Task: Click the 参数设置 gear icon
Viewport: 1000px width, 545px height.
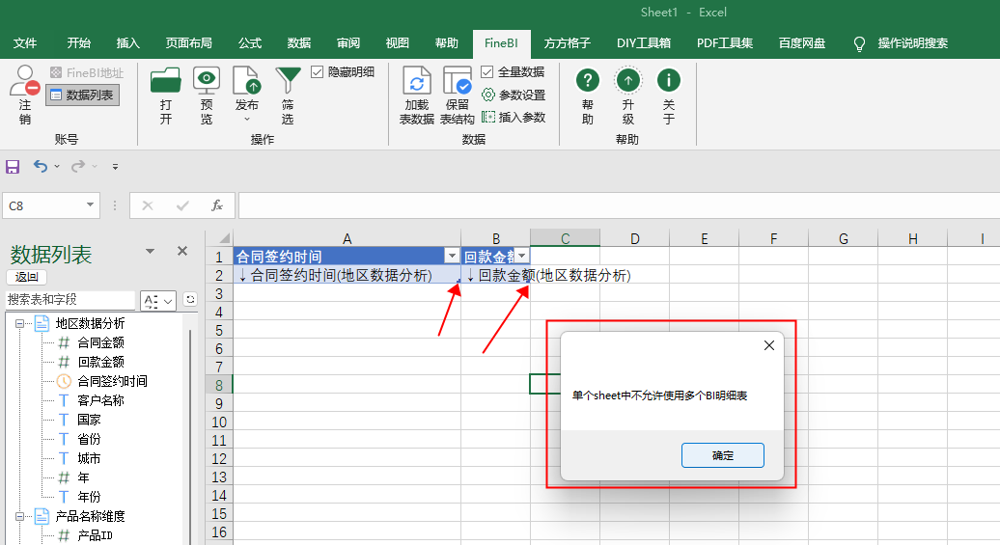Action: tap(487, 95)
